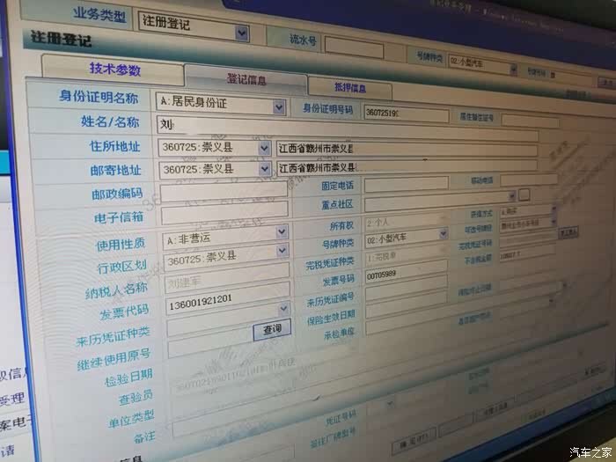Click the 纳税人名称 field
616x462 pixels.
coord(227,279)
